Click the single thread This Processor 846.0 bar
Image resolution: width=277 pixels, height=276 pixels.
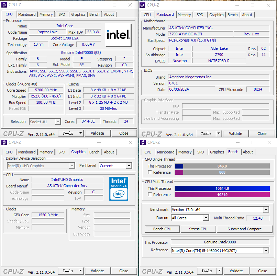(222, 166)
